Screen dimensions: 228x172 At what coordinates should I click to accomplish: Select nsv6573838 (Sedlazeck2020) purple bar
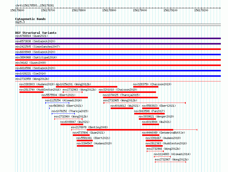pyautogui.click(x=118, y=44)
